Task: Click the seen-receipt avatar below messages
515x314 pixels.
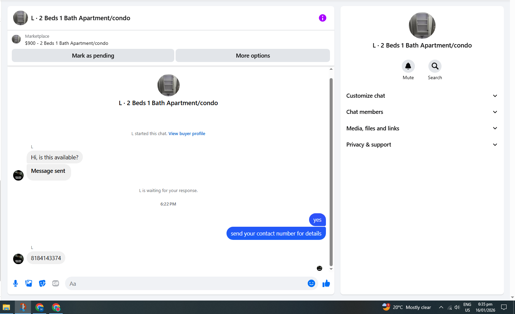Action: tap(320, 269)
